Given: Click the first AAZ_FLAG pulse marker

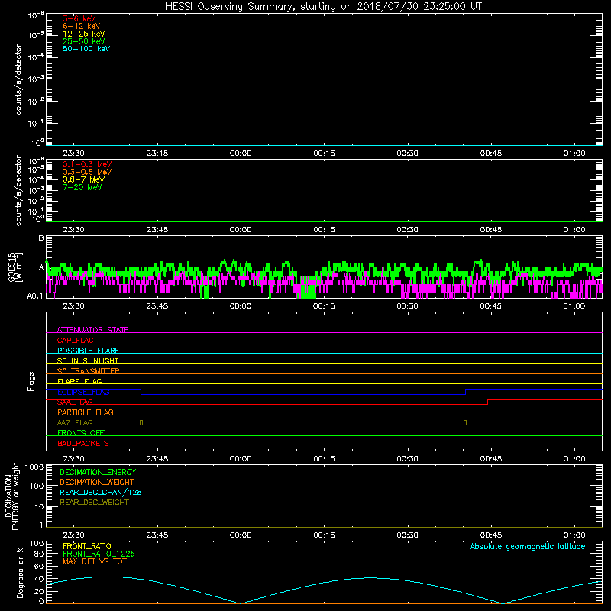Looking at the screenshot, I should click(x=141, y=422).
